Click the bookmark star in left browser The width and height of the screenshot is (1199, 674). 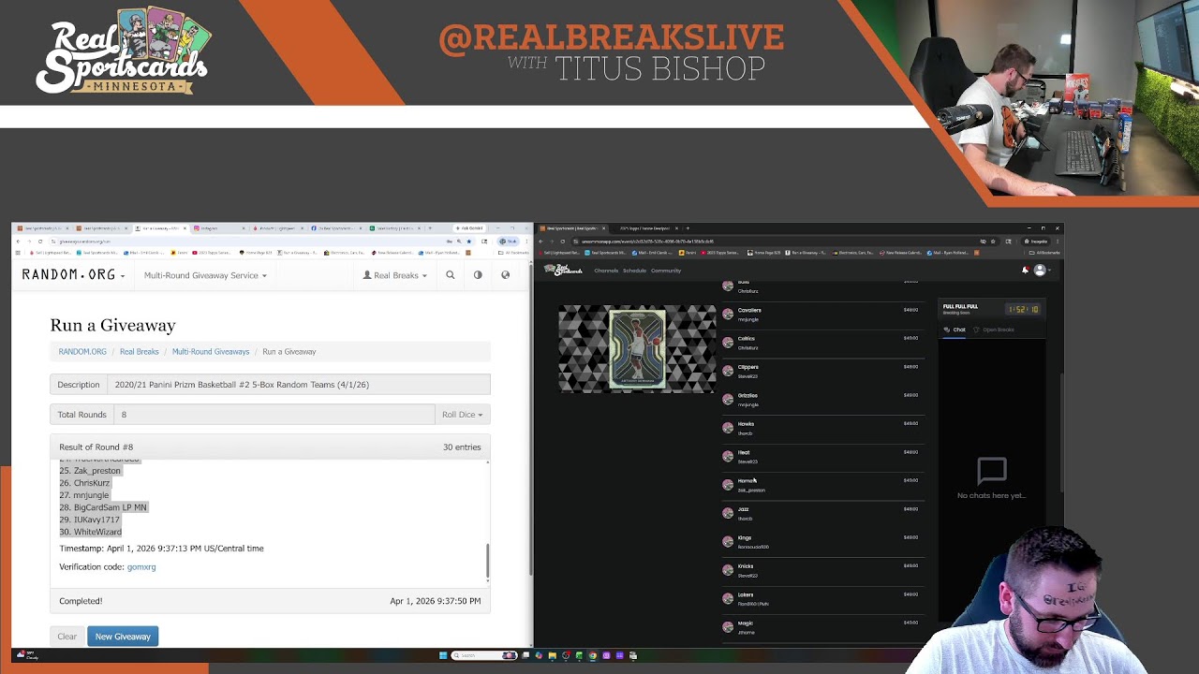click(469, 242)
